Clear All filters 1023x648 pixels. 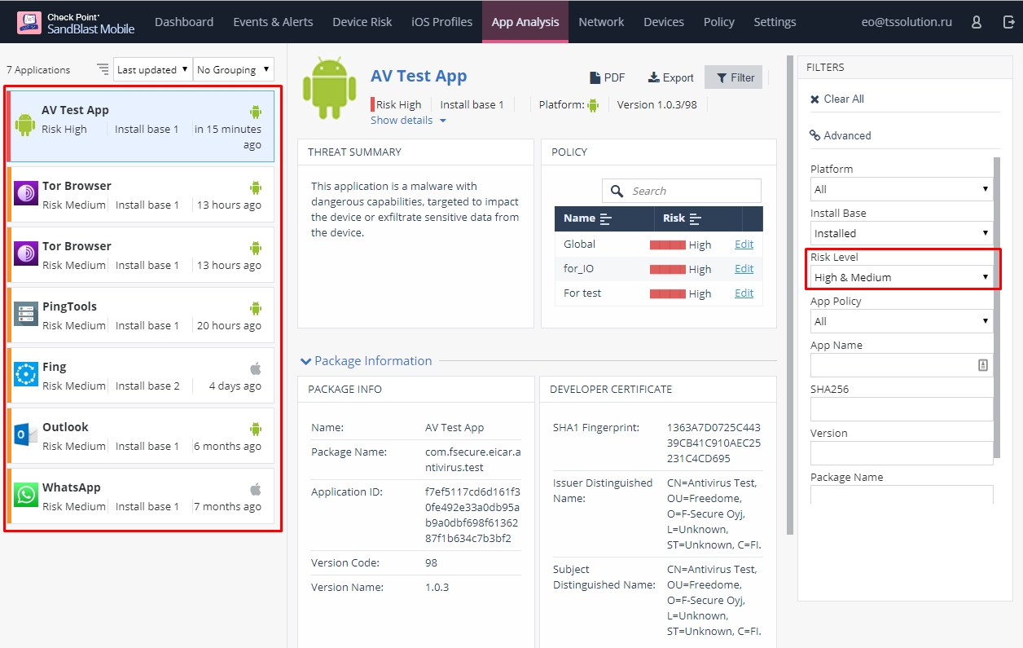(837, 99)
